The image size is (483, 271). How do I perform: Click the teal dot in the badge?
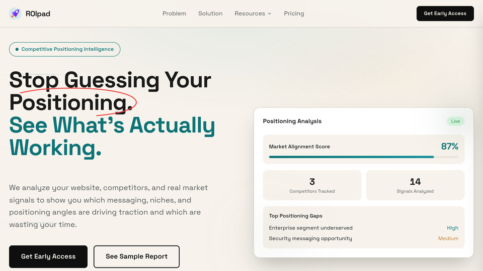click(x=17, y=49)
